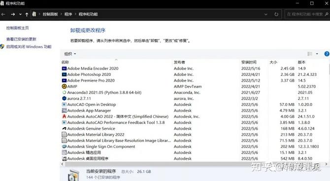Click the Autodesk Single Sign On icon
Screen dimensions: 330x181
click(x=64, y=146)
